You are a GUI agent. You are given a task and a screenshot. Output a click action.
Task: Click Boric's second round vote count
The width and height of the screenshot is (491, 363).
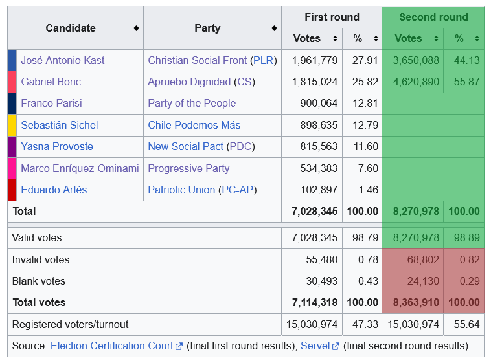click(416, 82)
